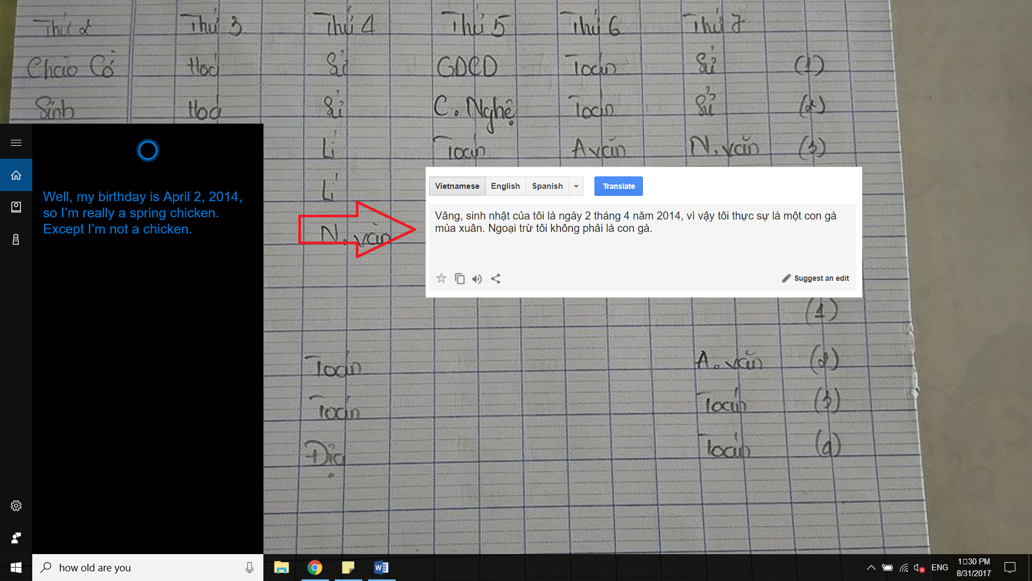
Task: Click the Suggest an edit link
Action: [x=815, y=278]
